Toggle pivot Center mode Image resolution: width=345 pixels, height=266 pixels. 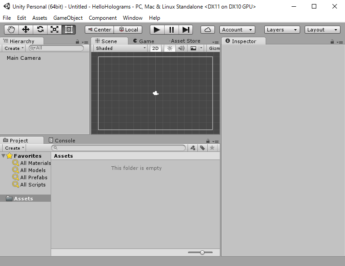click(x=100, y=30)
